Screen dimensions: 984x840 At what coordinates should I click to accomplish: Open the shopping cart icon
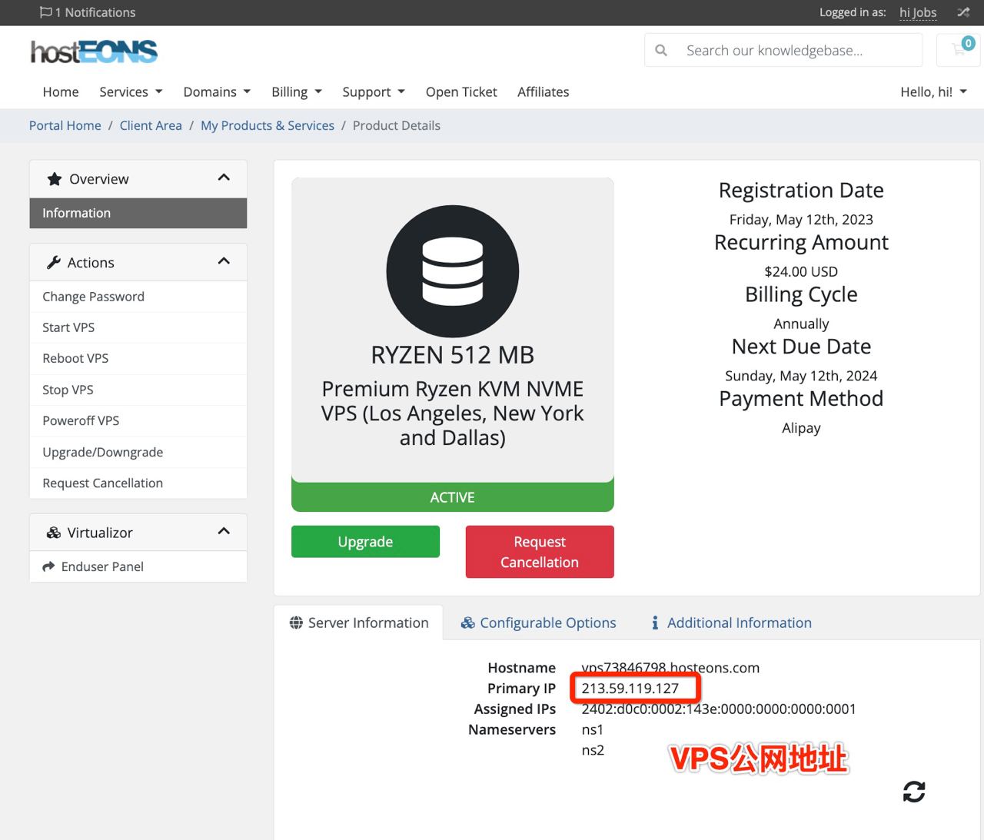coord(959,50)
